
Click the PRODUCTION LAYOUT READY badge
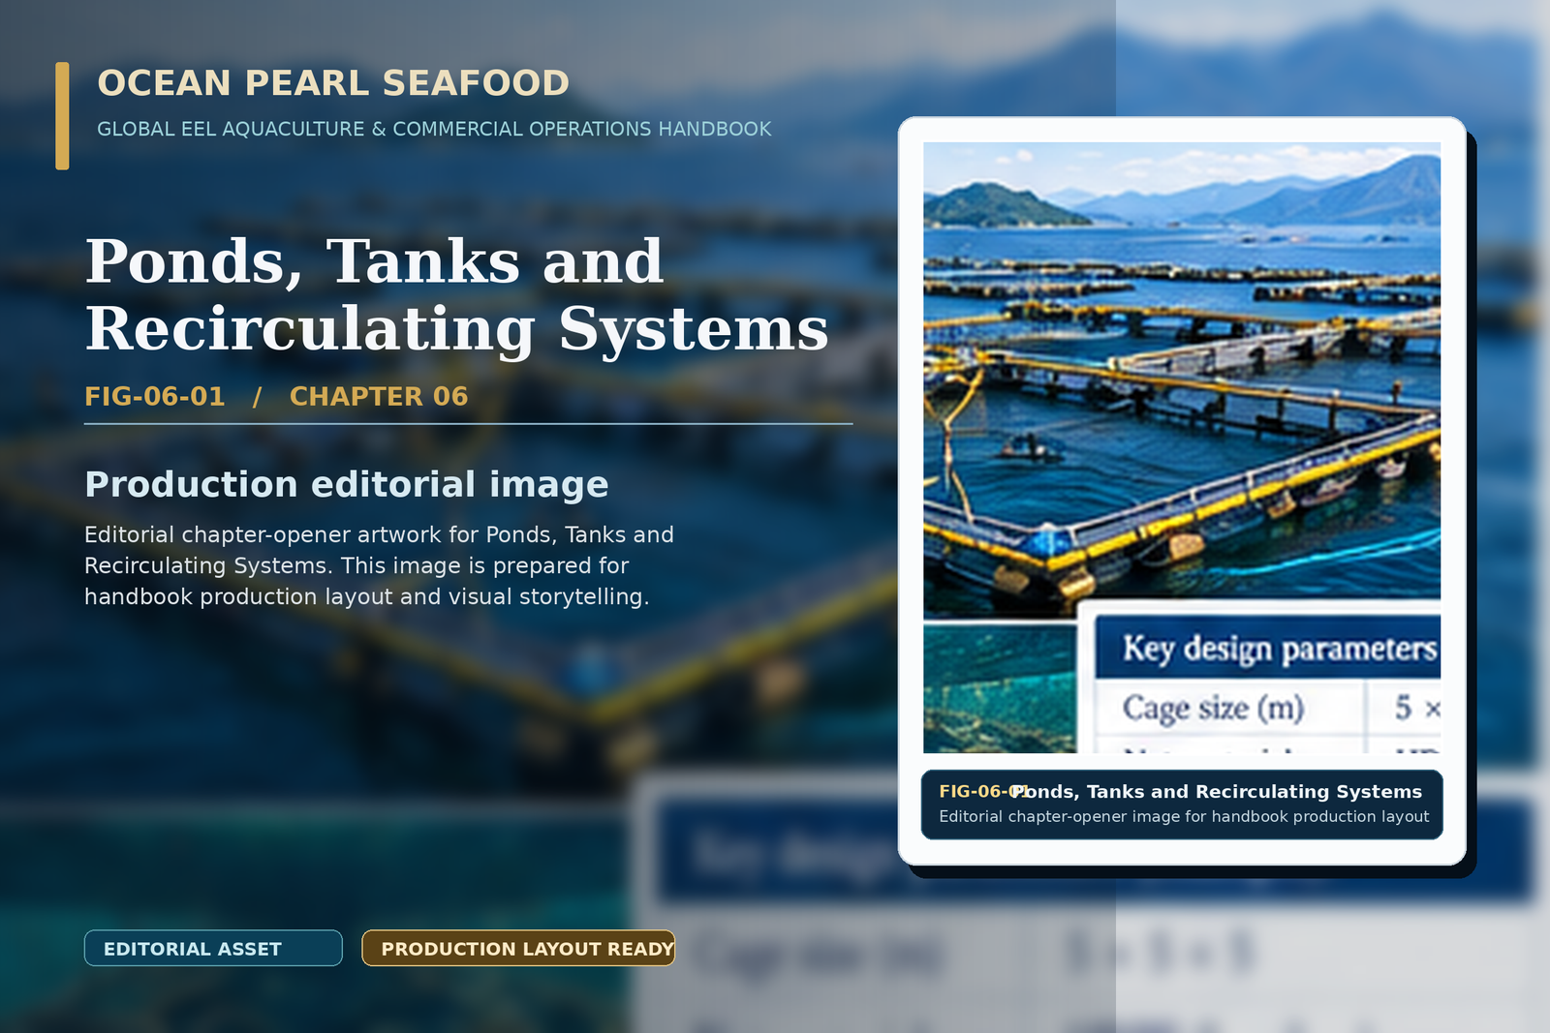(x=518, y=948)
